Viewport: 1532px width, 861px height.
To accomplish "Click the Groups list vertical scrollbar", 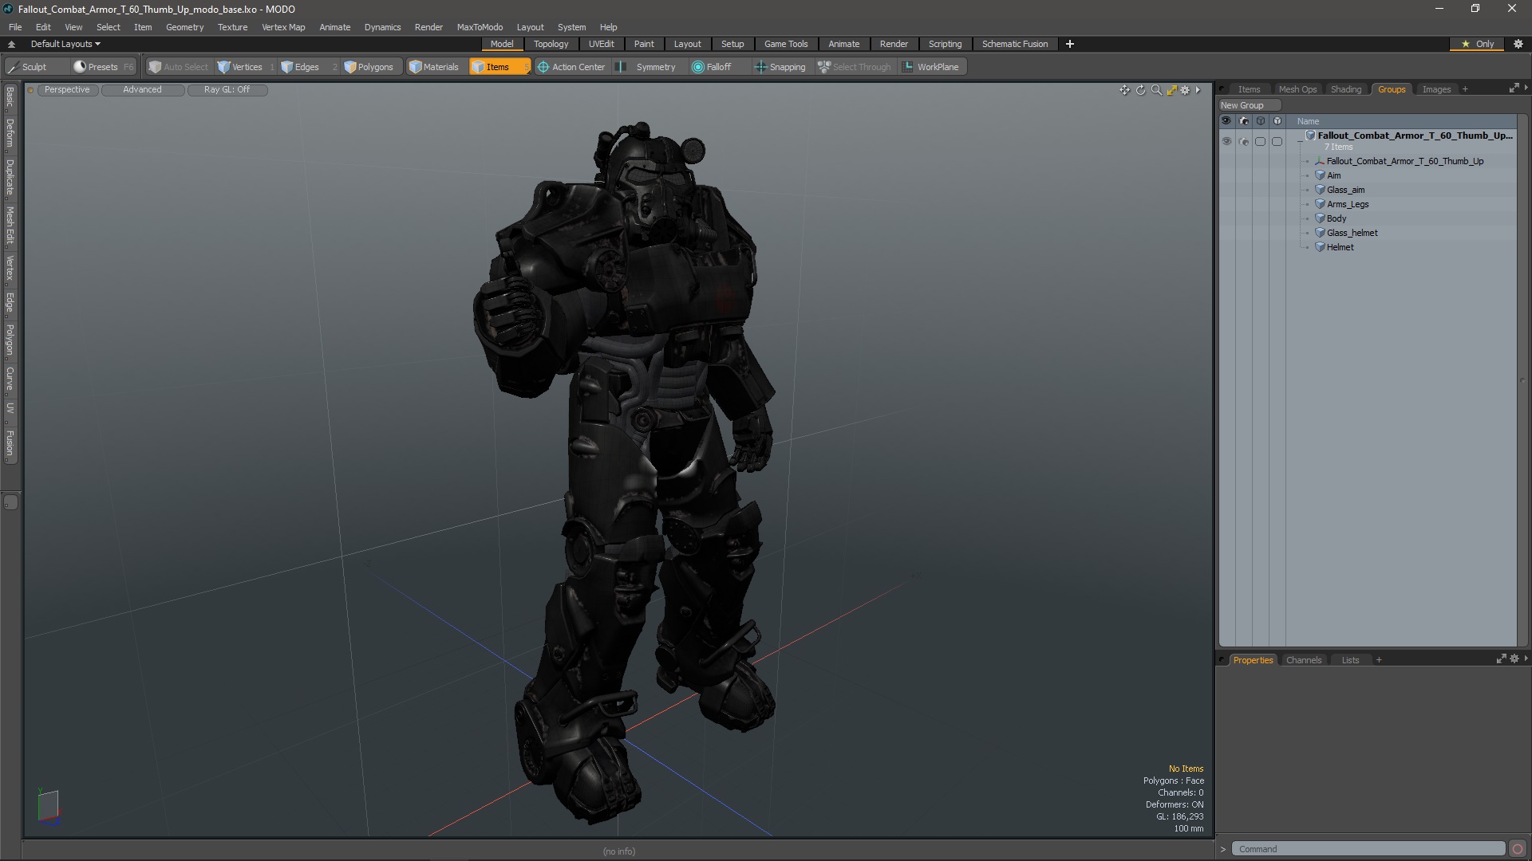I will [1522, 381].
